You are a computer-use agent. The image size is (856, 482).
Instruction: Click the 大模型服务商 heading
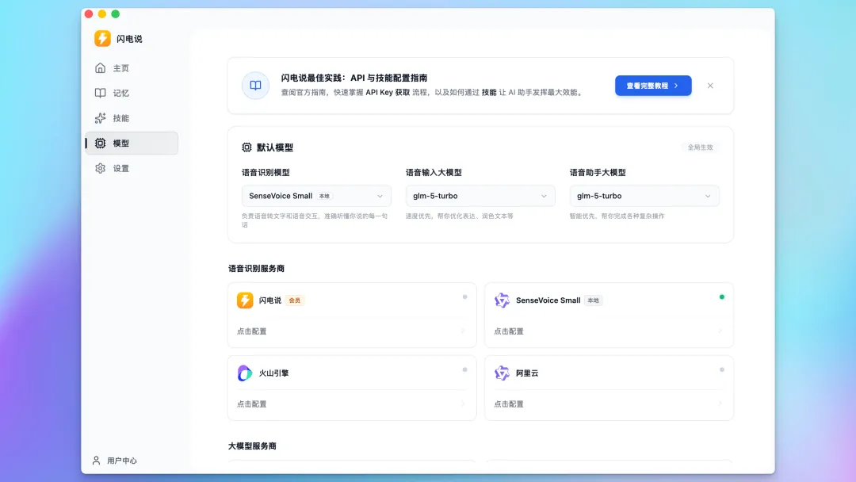click(x=252, y=446)
